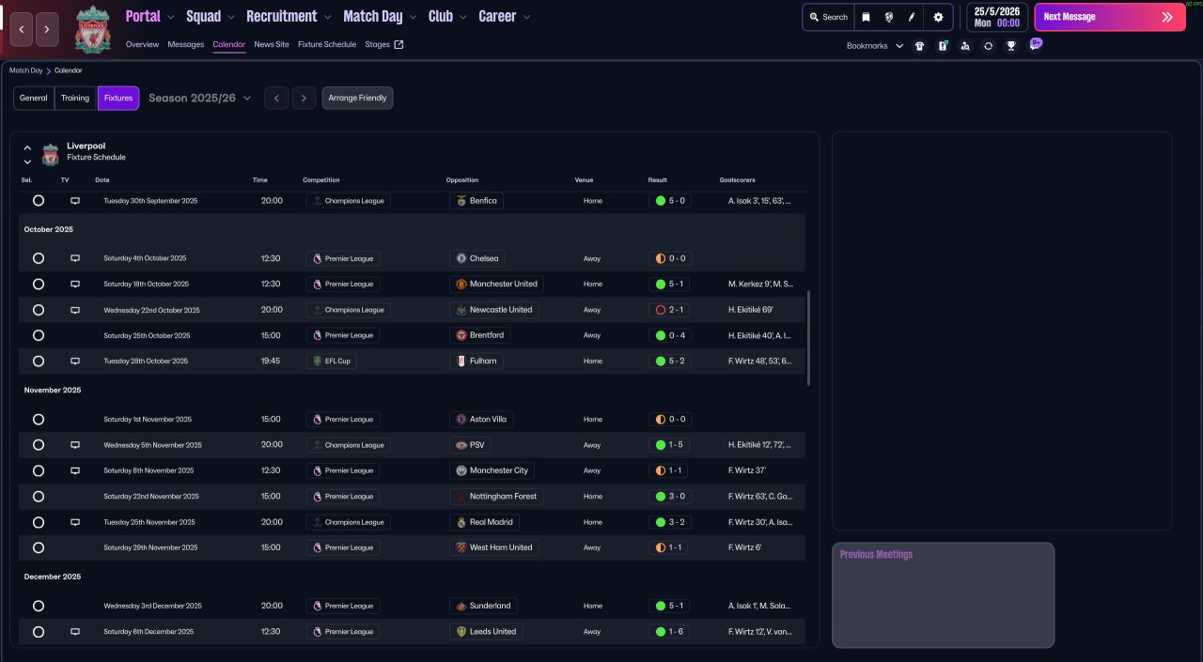
Task: Click the external-link icon beside Stages
Action: [398, 44]
